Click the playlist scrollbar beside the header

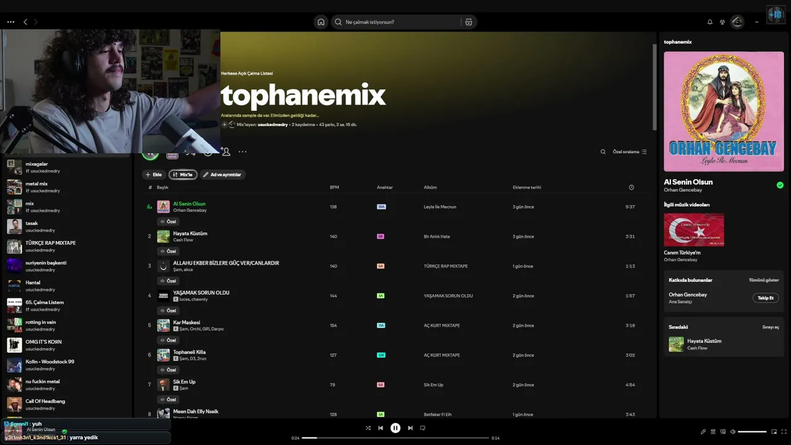654,87
